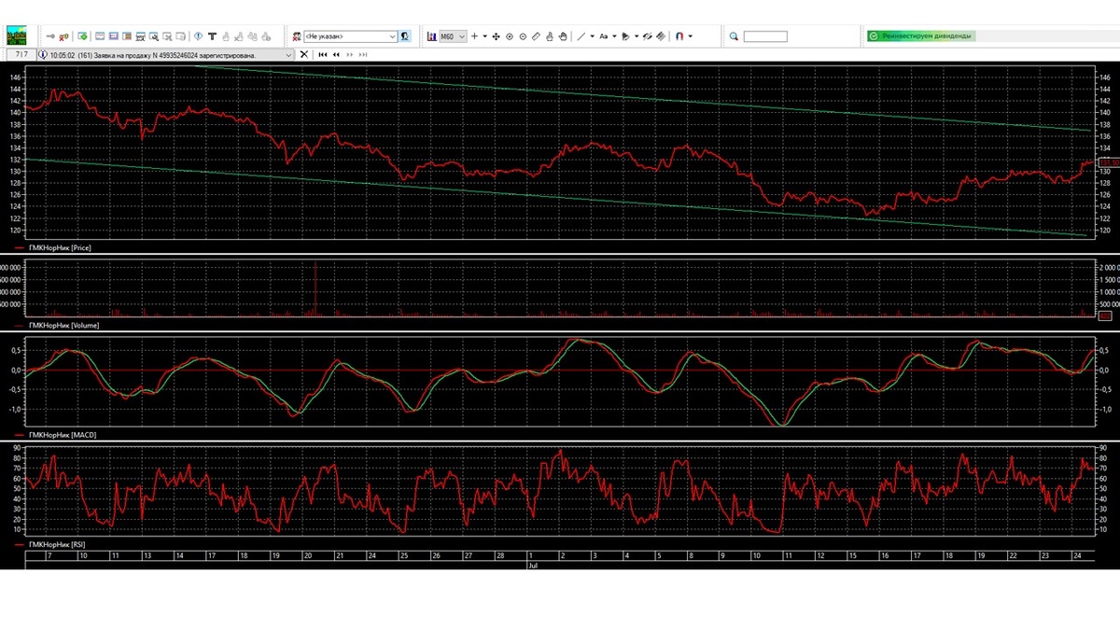Click the bold T text icon
The width and height of the screenshot is (1120, 630).
point(213,36)
